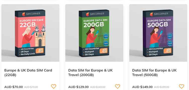Select the green 200GB product image

(94, 33)
